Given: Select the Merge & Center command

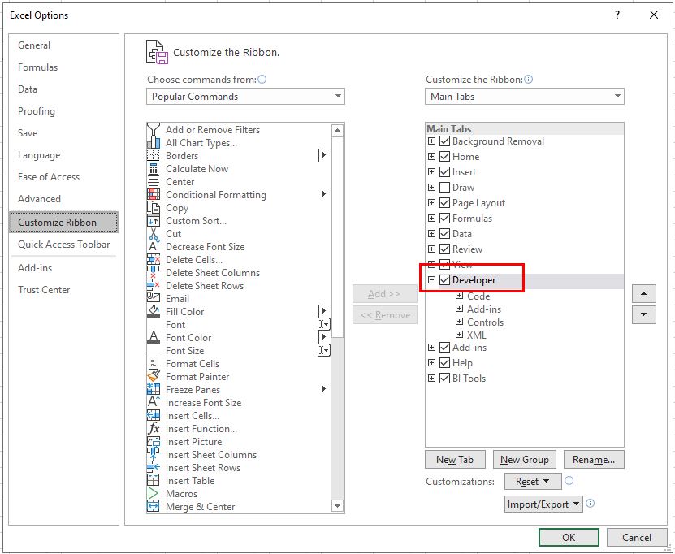Looking at the screenshot, I should tap(201, 506).
